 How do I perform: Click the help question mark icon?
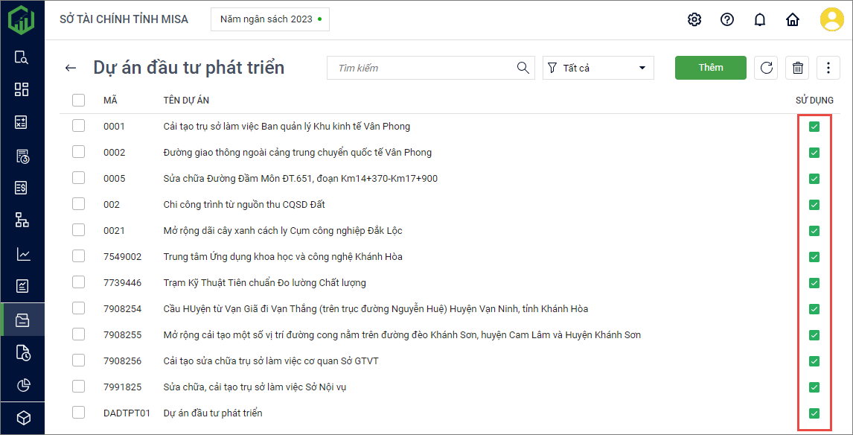pos(727,19)
